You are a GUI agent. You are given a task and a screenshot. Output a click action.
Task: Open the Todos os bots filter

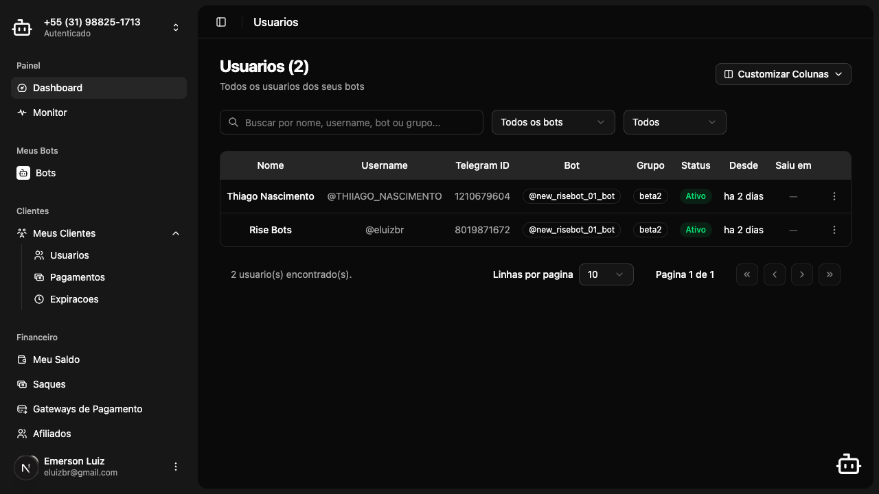(553, 122)
